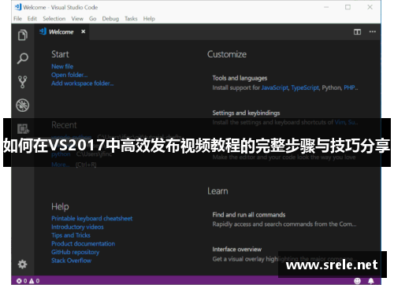The height and width of the screenshot is (285, 394).
Task: Click the Split Editor icon
Action: [357, 32]
